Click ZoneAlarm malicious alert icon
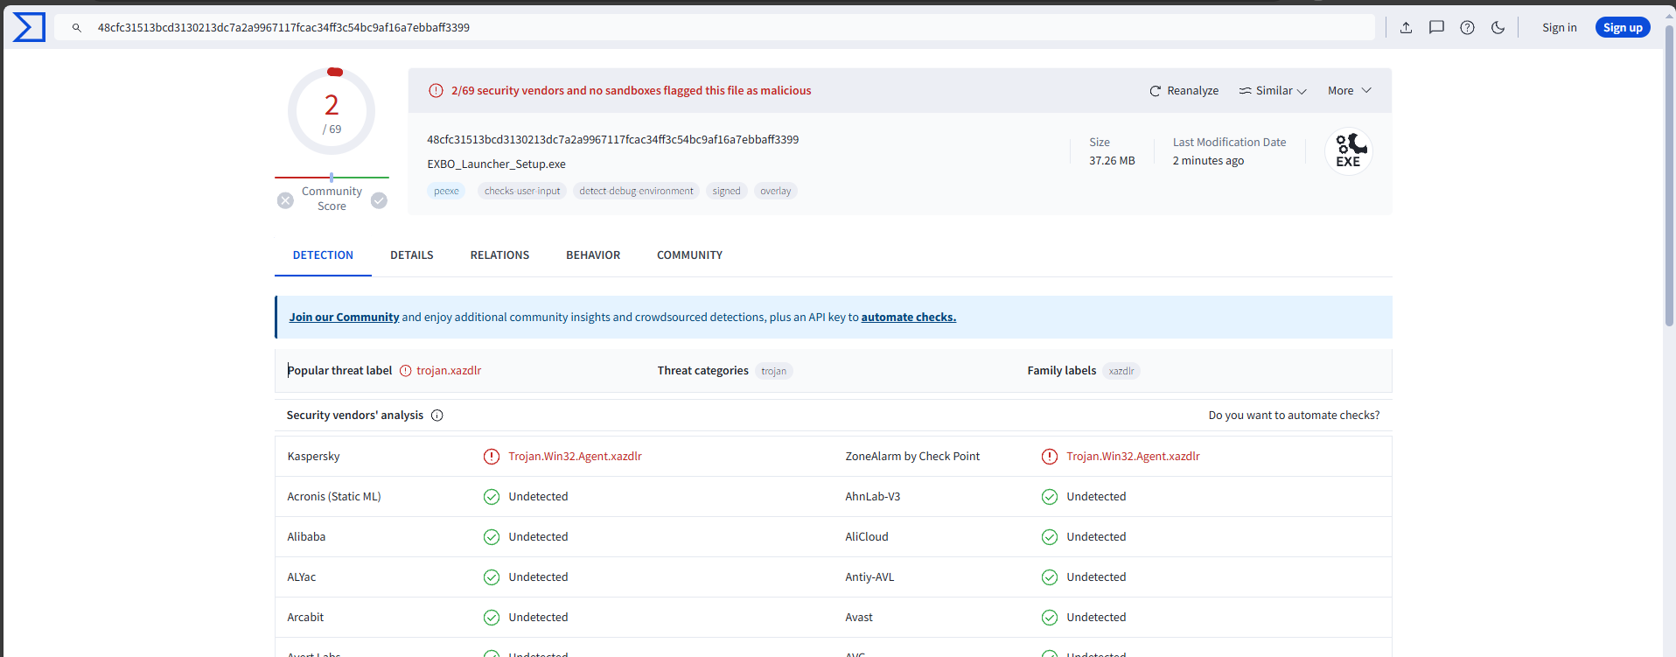The height and width of the screenshot is (657, 1676). (x=1050, y=457)
